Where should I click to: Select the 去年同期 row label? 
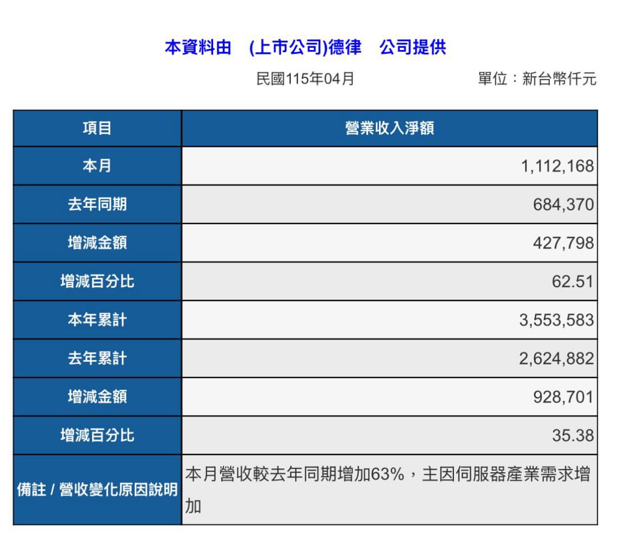point(97,204)
